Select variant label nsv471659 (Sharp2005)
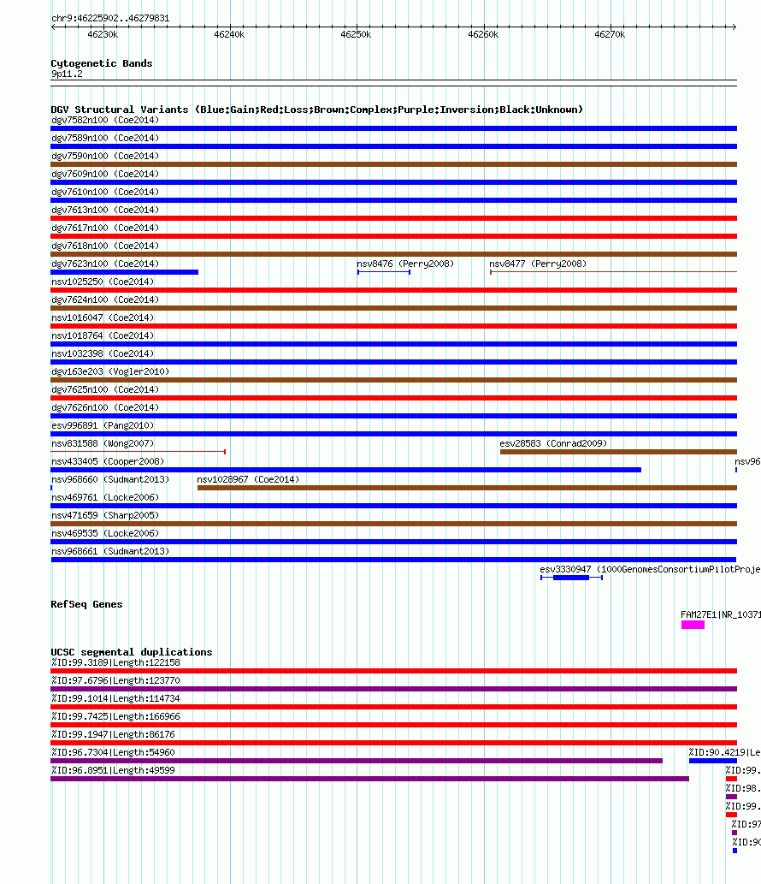 [x=105, y=516]
